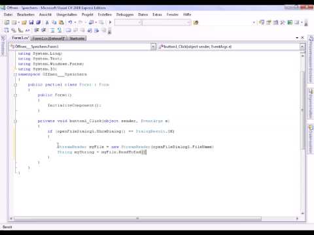
Task: Collapse the Form1() constructor region
Action: (15, 95)
